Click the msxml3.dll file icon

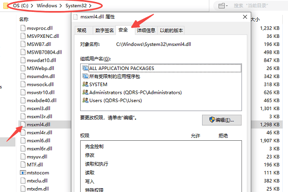[x=23, y=109]
